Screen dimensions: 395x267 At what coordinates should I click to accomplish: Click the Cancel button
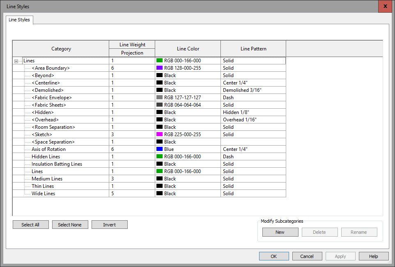pyautogui.click(x=307, y=256)
